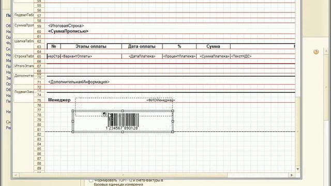Select row header 71
This screenshot has height=186, width=331.
point(39,82)
